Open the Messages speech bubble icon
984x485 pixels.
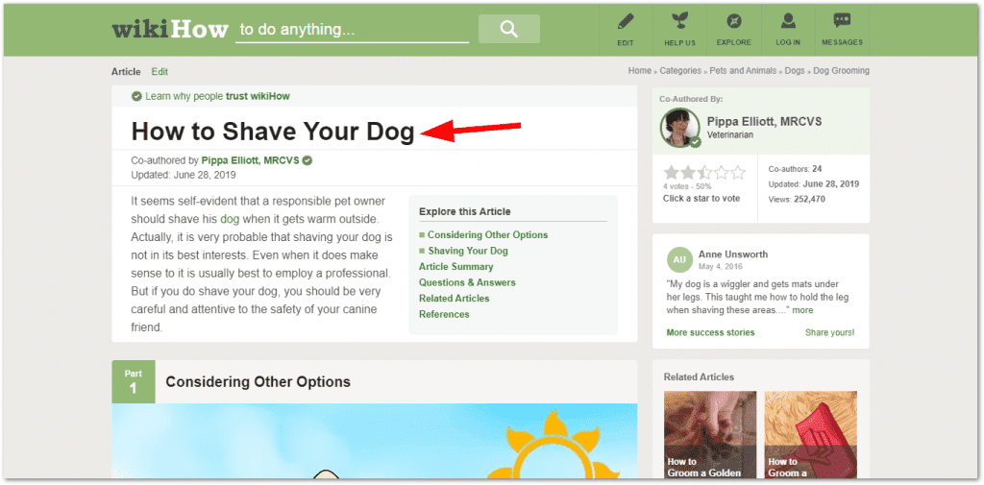coord(842,21)
